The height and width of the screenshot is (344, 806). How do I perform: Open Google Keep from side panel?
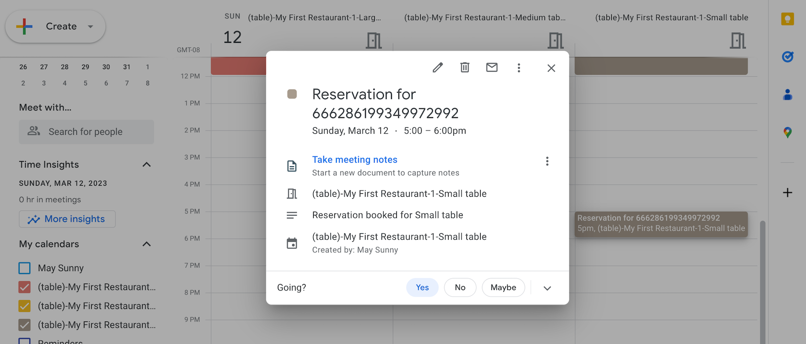[787, 19]
